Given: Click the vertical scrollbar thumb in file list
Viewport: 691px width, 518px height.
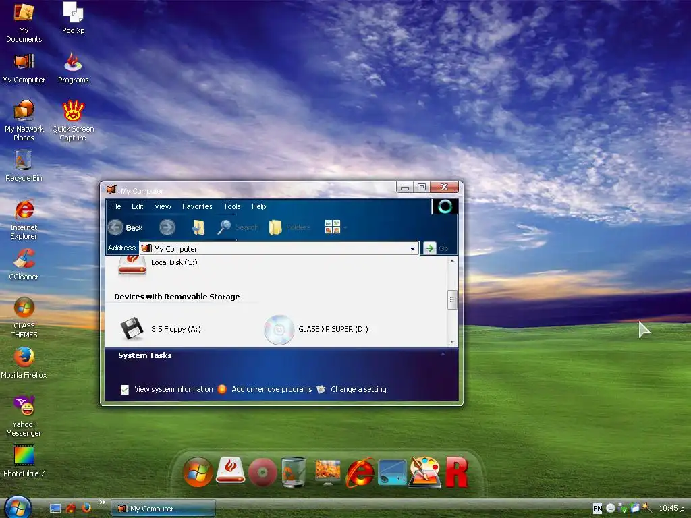Looking at the screenshot, I should [452, 300].
